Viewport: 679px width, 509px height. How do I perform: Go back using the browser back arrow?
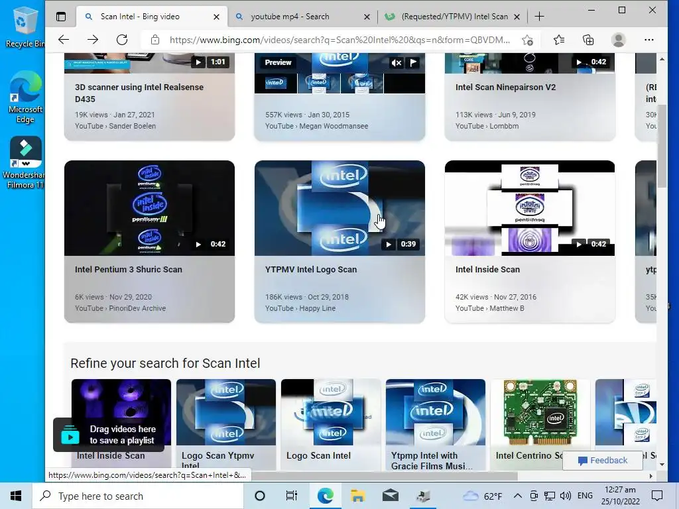pyautogui.click(x=64, y=40)
